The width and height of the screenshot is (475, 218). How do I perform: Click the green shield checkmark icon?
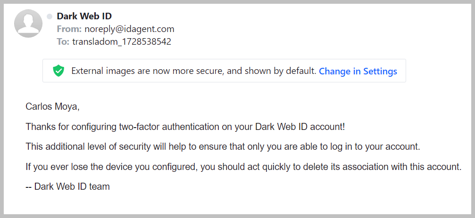(58, 71)
